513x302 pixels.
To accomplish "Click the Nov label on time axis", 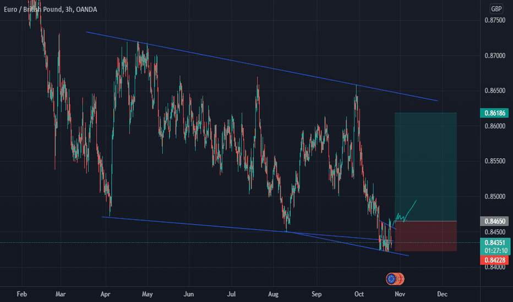I will point(400,294).
